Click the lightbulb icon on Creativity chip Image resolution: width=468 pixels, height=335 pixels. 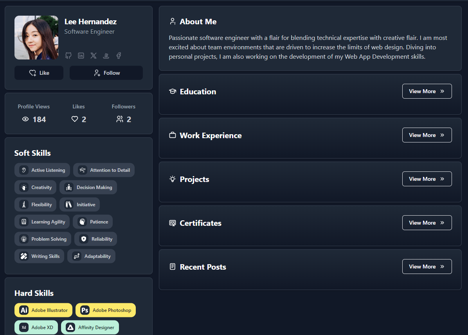24,187
